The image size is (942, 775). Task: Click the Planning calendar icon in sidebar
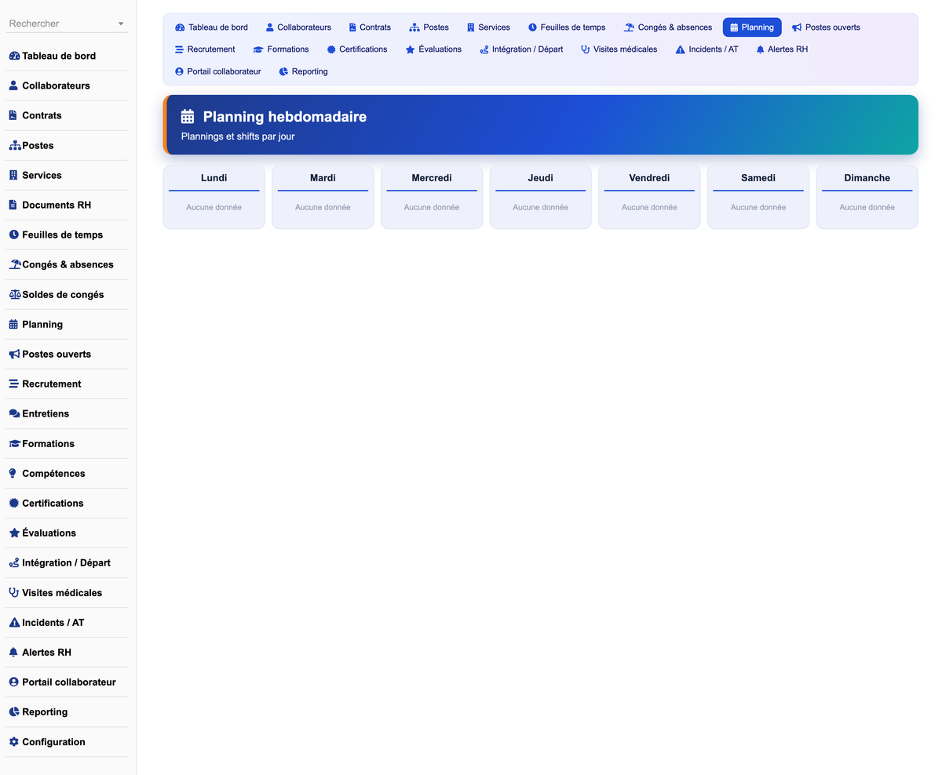tap(13, 324)
